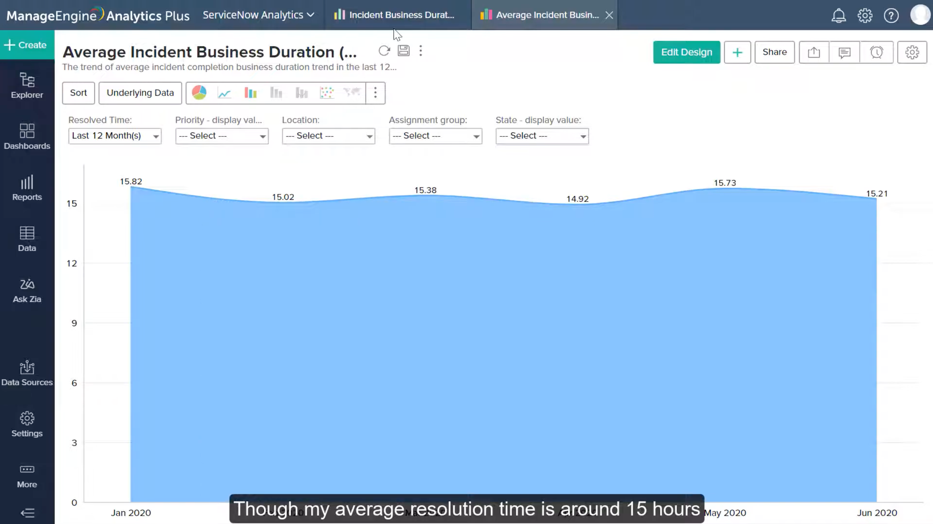
Task: Open the Ask Zia assistant
Action: (x=27, y=291)
